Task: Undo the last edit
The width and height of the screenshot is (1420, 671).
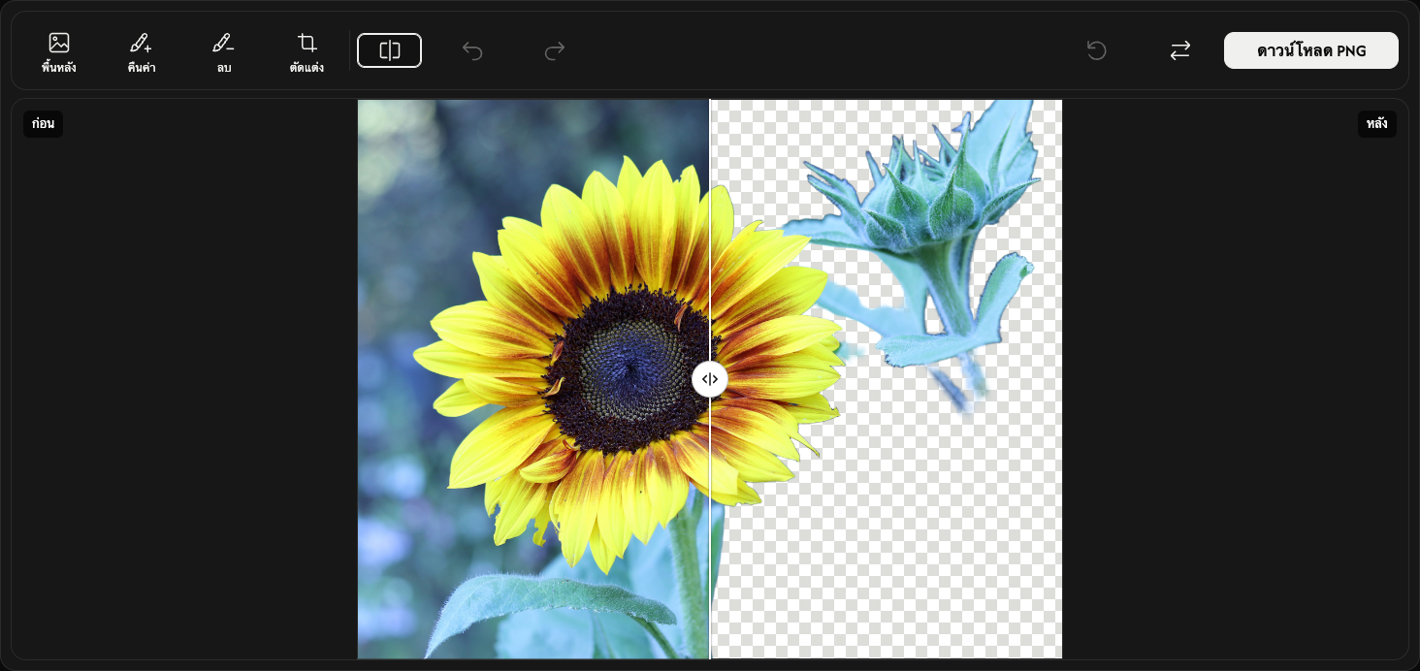Action: pyautogui.click(x=472, y=50)
